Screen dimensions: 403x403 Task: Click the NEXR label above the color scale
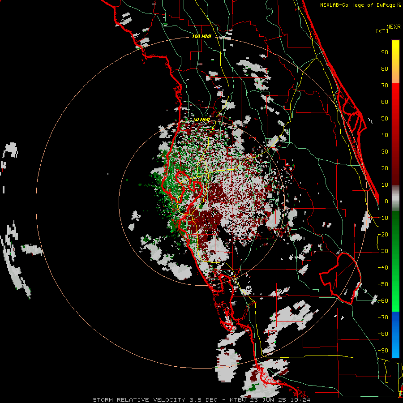pos(393,27)
